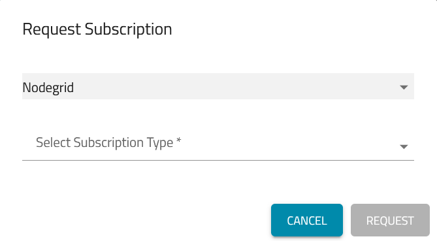The image size is (437, 241).
Task: Expand the product list via Nodegrid caret
Action: [x=404, y=88]
